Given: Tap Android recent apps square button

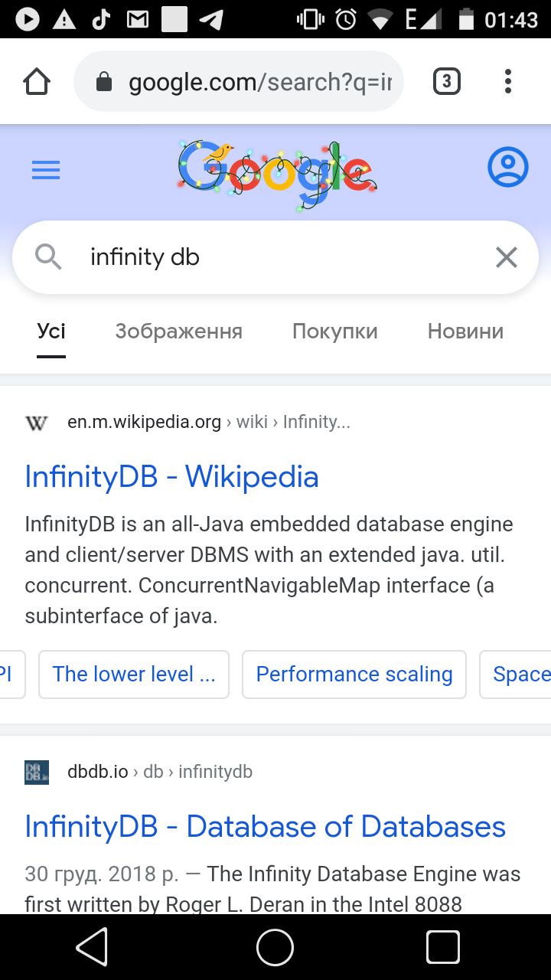Looking at the screenshot, I should coord(443,948).
